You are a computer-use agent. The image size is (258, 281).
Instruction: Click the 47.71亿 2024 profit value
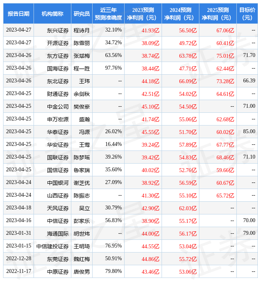[x=188, y=69]
